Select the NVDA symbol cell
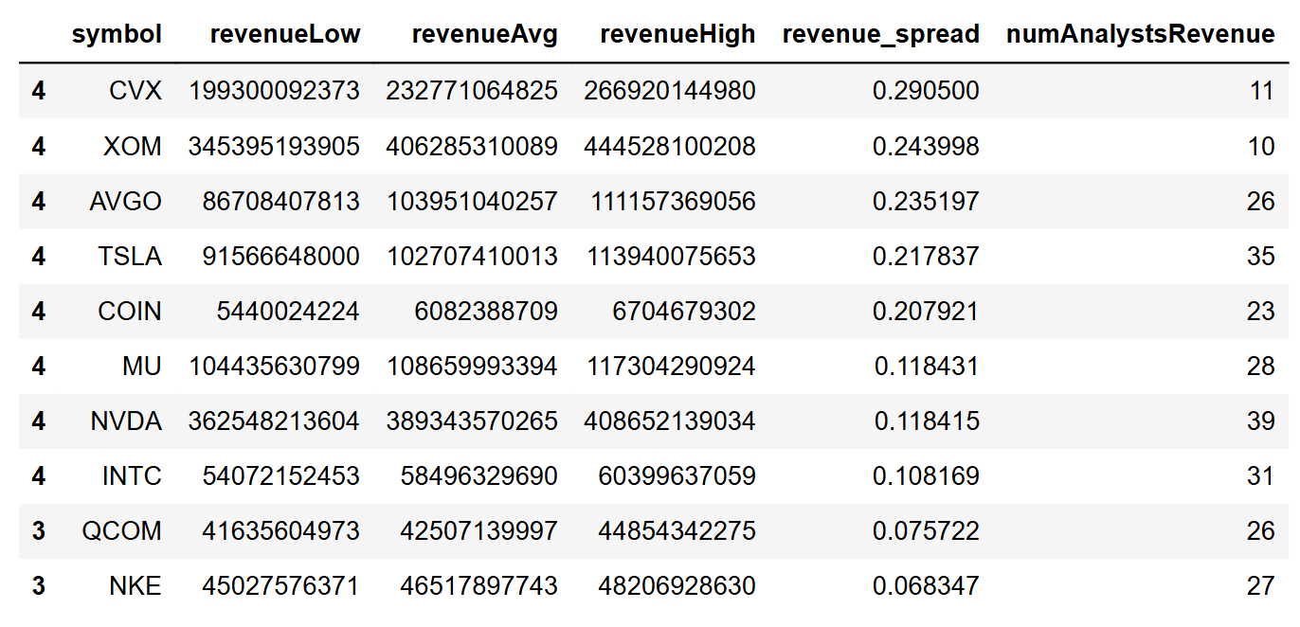The image size is (1300, 627). 126,421
